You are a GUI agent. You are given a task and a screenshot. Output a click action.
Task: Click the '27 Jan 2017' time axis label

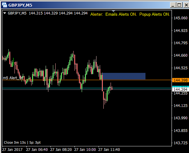(12, 150)
